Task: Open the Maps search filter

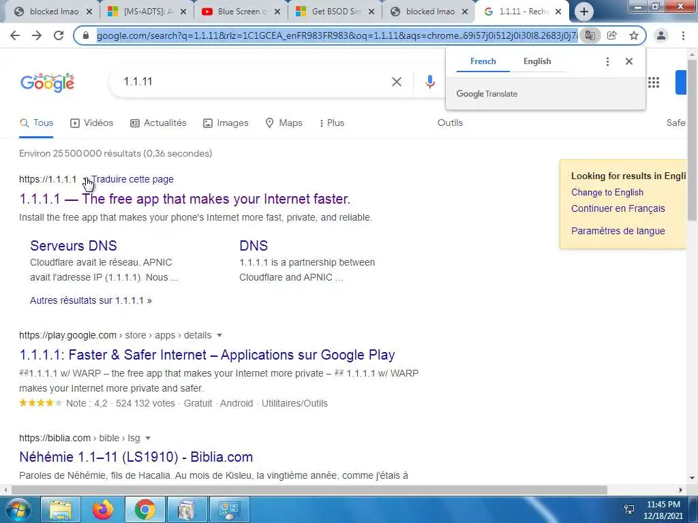Action: coord(284,123)
